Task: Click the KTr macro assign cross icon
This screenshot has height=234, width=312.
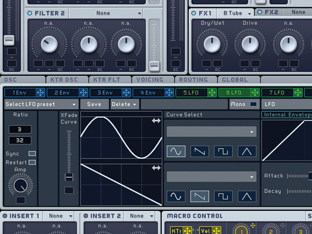Action: coord(187,230)
